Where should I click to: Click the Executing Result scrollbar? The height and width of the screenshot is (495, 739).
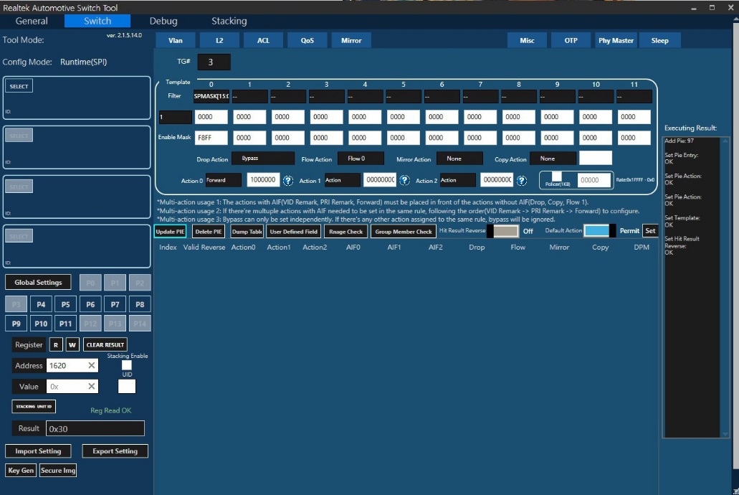tap(725, 287)
